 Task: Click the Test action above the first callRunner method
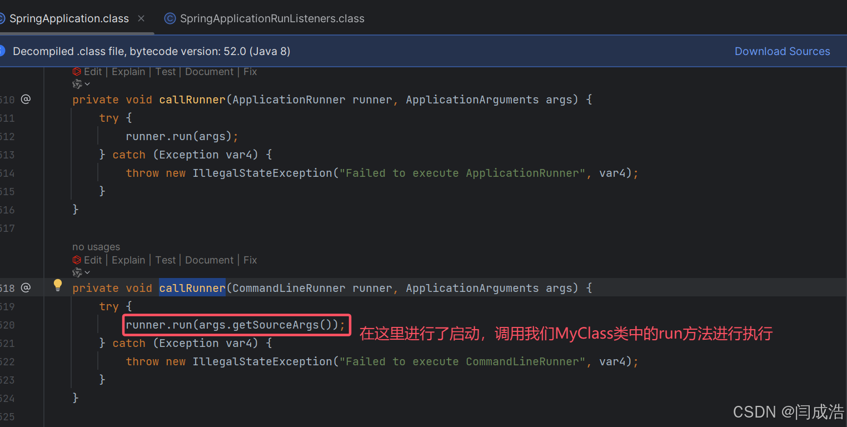pyautogui.click(x=165, y=71)
